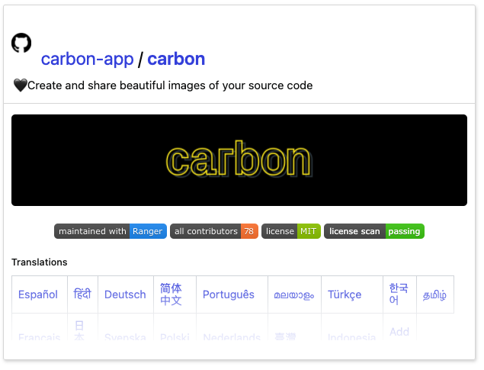Open the Deutsch translation link
This screenshot has width=484, height=370.
pos(125,294)
